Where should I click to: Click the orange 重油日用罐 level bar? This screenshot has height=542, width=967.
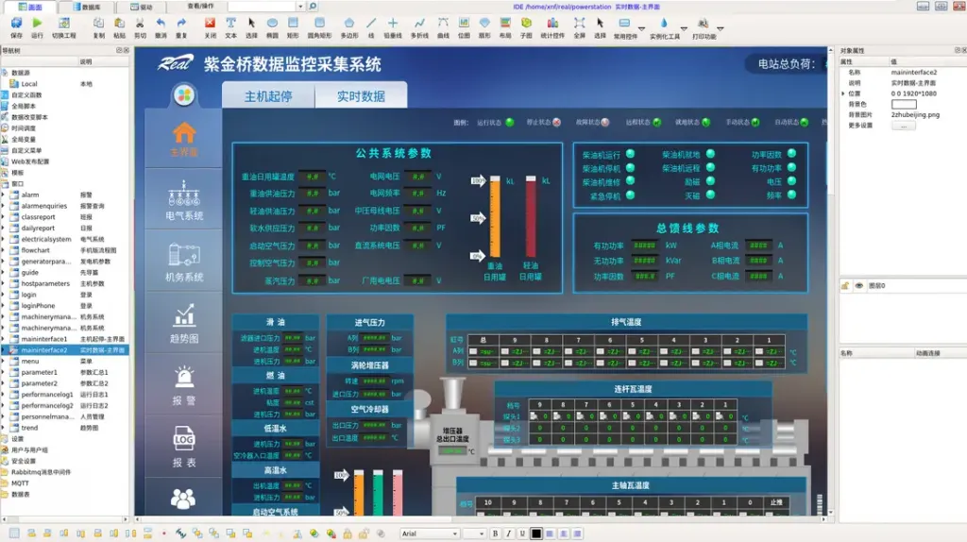(495, 217)
